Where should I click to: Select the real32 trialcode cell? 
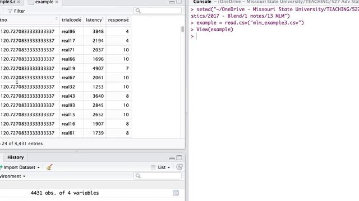coord(72,87)
